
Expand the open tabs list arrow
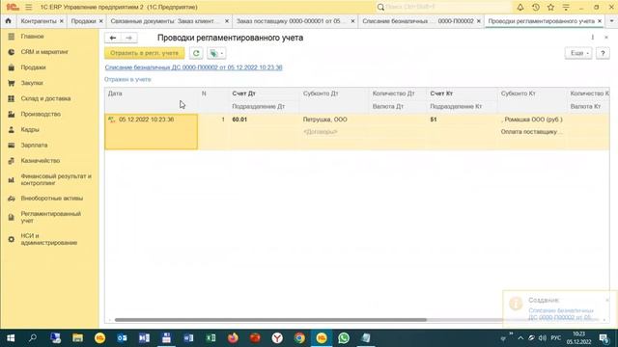coord(611,21)
